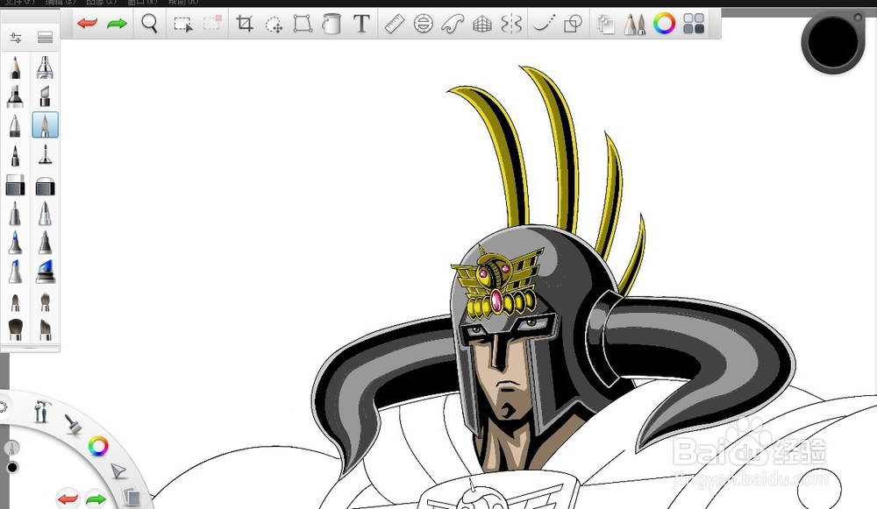Screen dimensions: 877x509
Task: Open the lagoon layers icon
Action: pos(132,497)
